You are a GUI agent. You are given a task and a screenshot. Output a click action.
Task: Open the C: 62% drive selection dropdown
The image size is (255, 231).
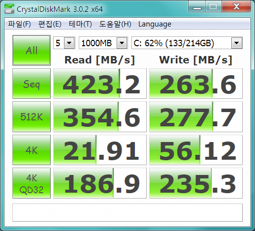click(x=236, y=43)
